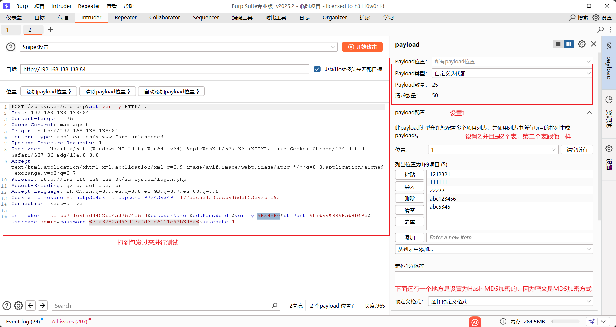Open the Repeater menu in menu bar
This screenshot has height=327, width=616.
coord(89,6)
